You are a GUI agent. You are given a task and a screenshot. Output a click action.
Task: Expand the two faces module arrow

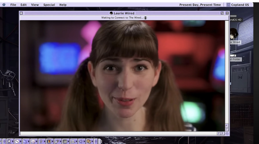click(x=92, y=141)
